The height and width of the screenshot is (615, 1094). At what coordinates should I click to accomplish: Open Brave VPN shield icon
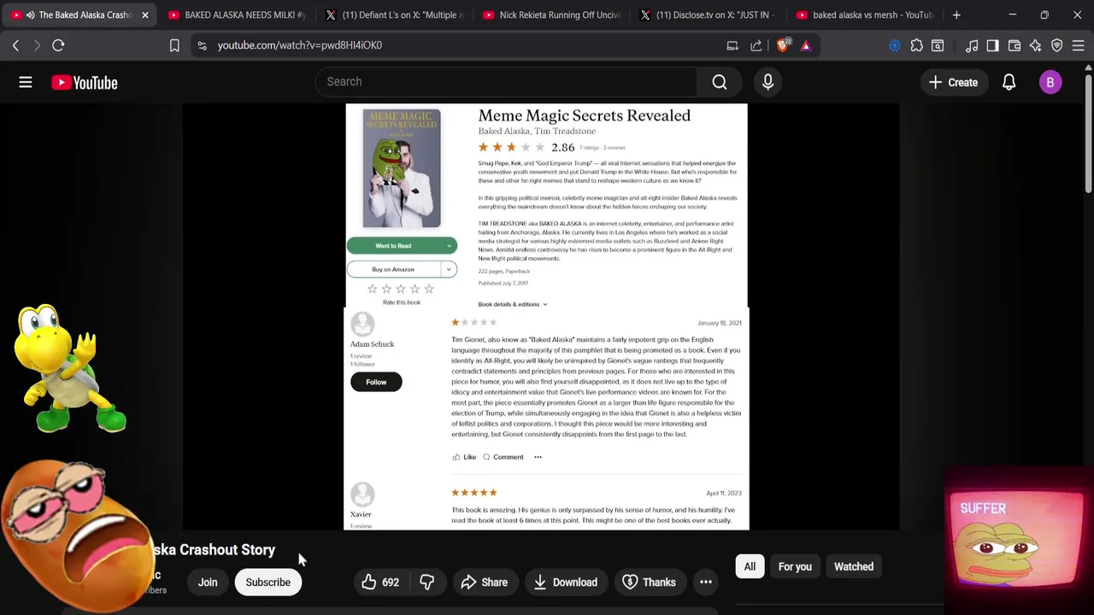[1057, 45]
